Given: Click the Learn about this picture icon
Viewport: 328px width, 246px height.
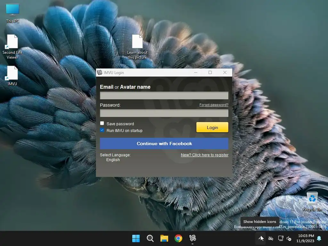Looking at the screenshot, I should coord(137,47).
